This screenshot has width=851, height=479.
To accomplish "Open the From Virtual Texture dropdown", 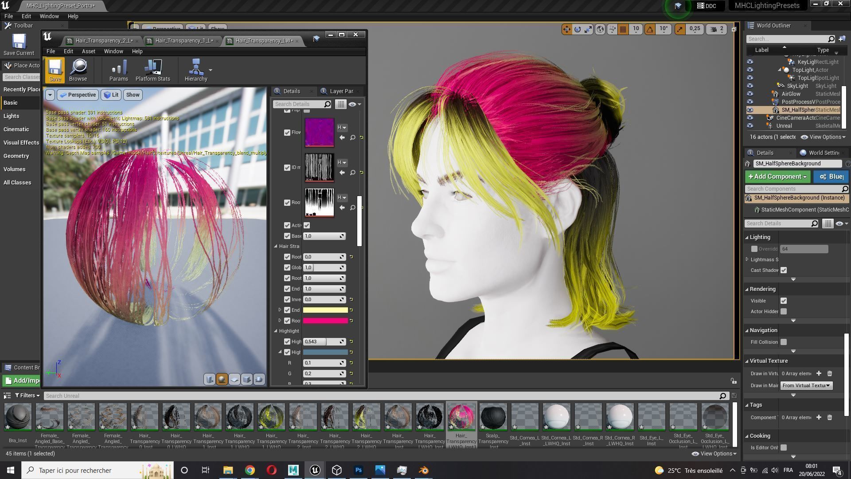I will 806,386.
